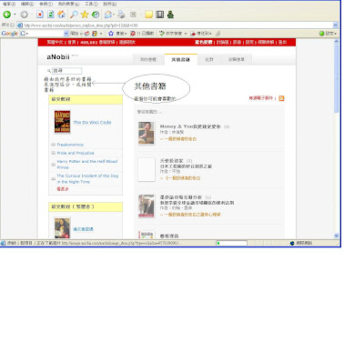Open the second menu in the menu bar
Viewport: 364px width, 362px height.
pos(27,5)
